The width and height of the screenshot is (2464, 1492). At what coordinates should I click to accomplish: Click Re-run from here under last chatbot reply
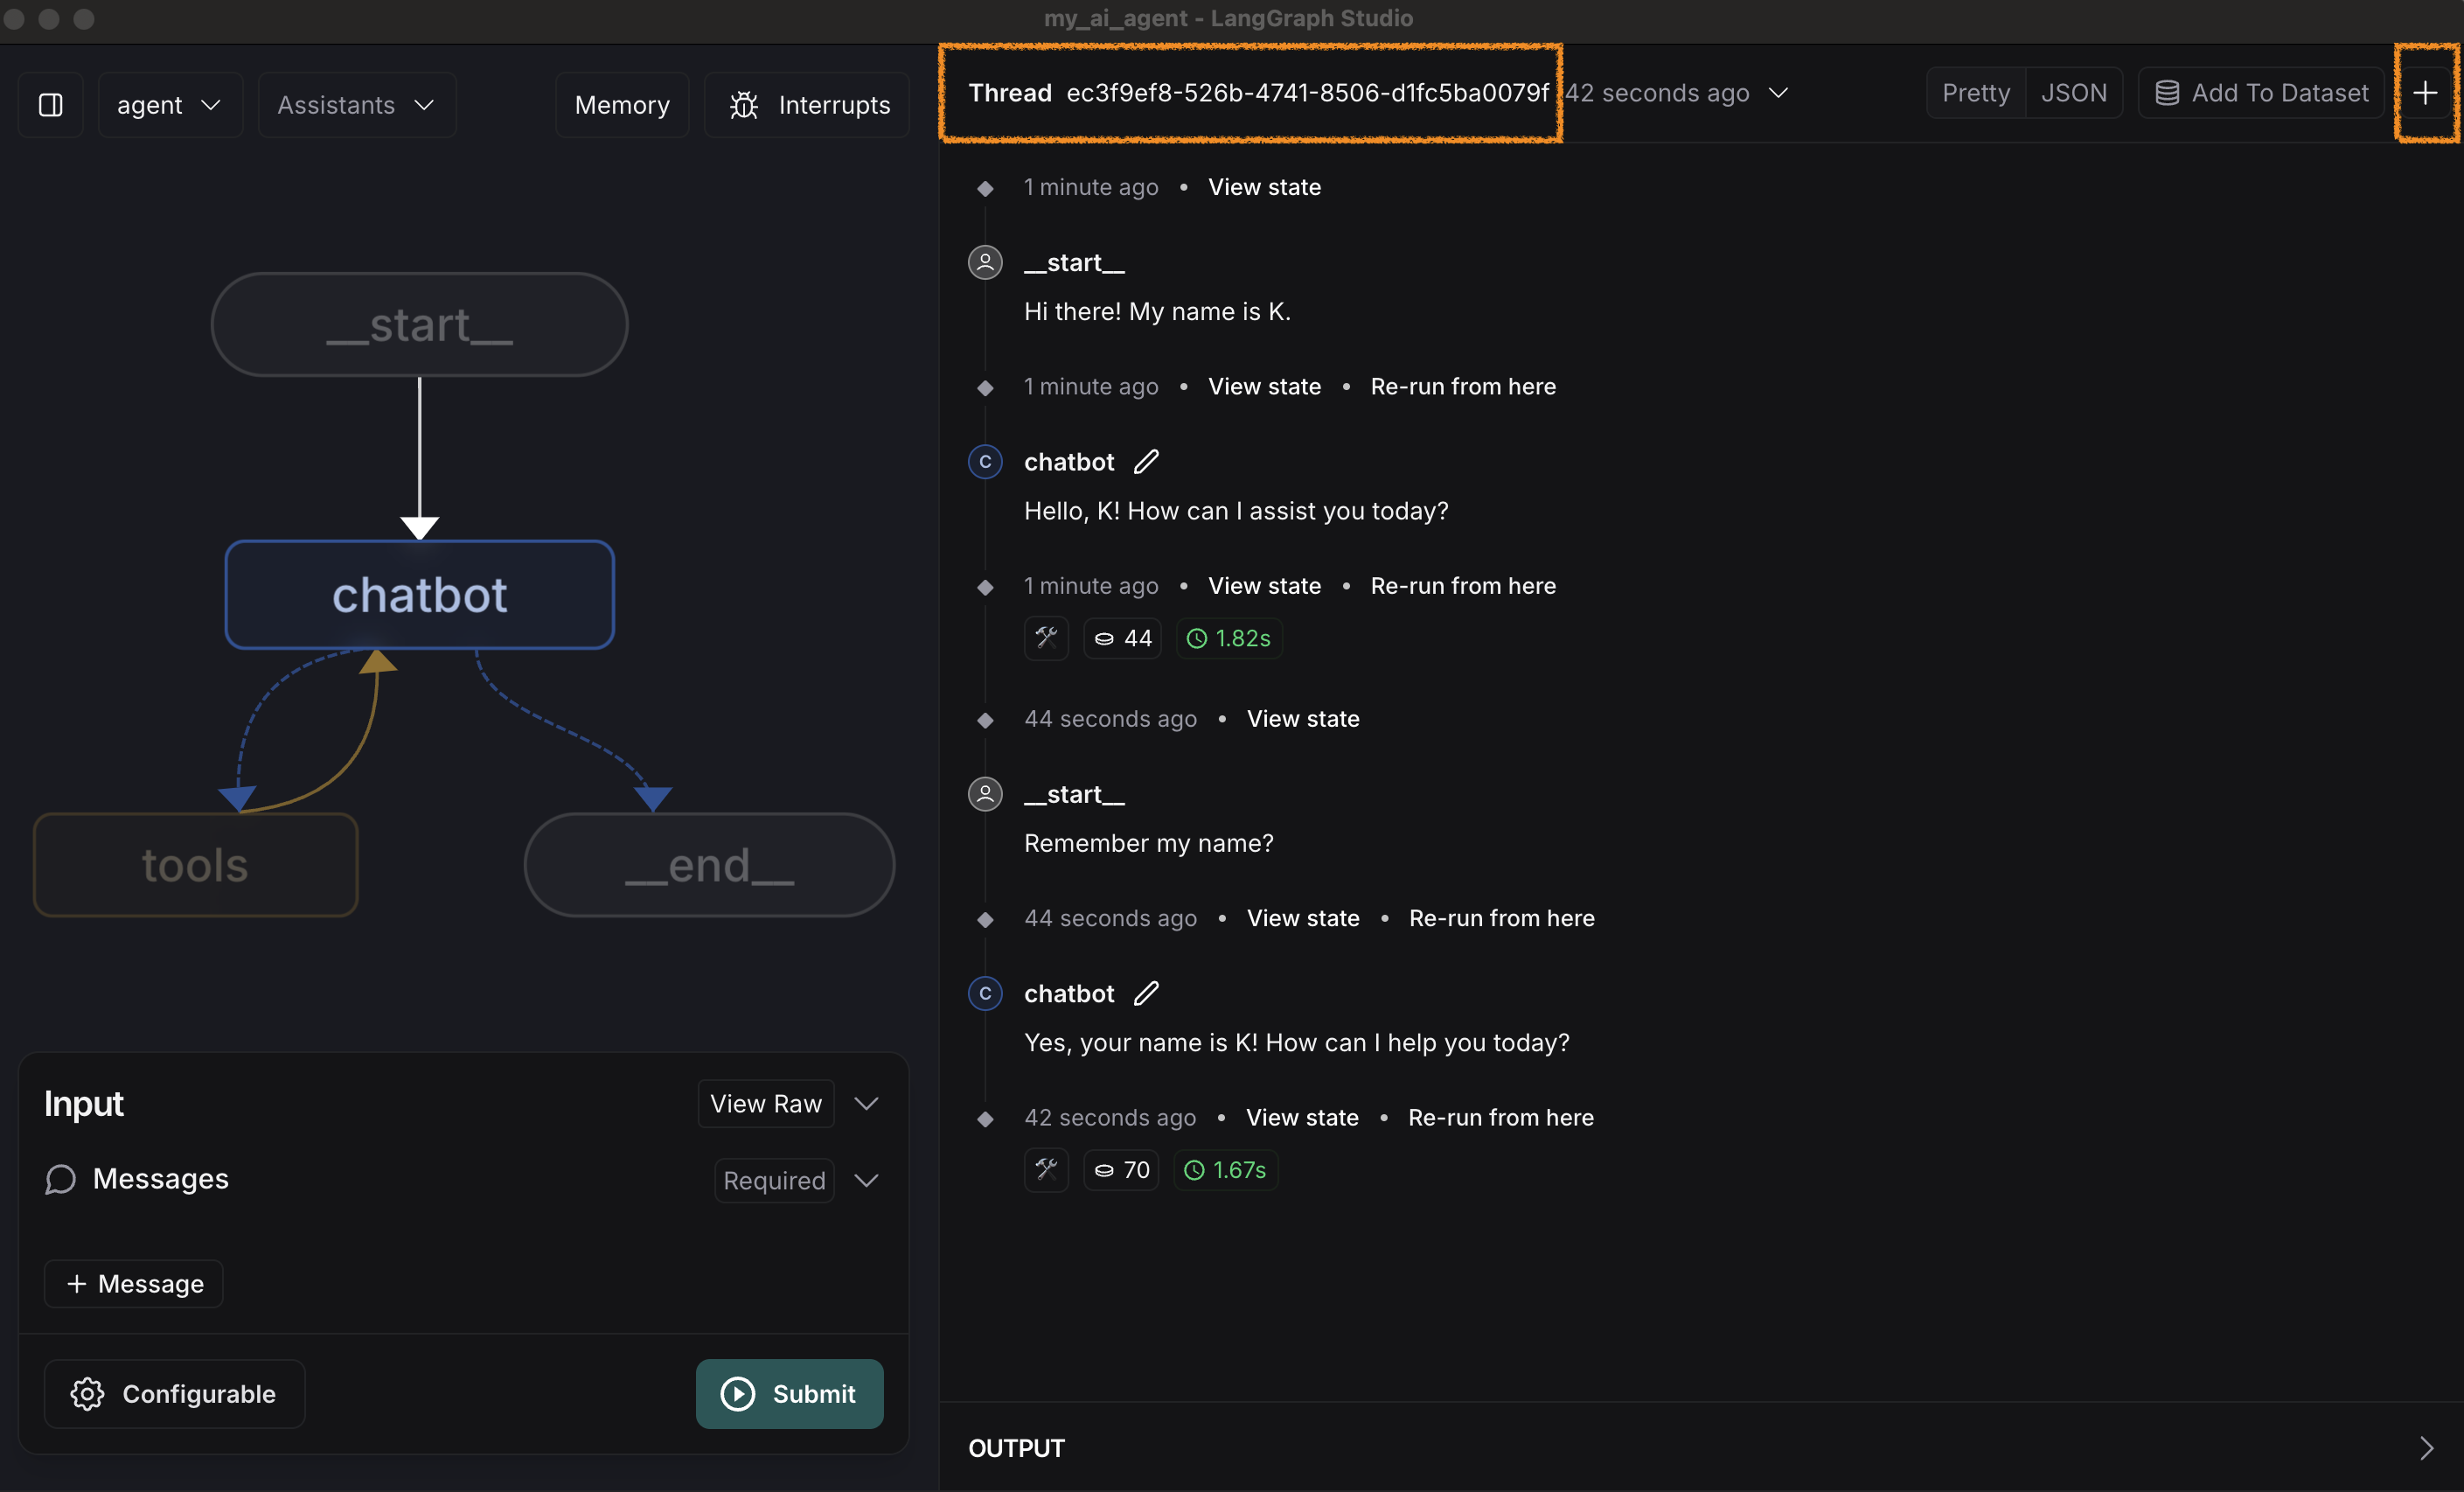[1500, 1117]
